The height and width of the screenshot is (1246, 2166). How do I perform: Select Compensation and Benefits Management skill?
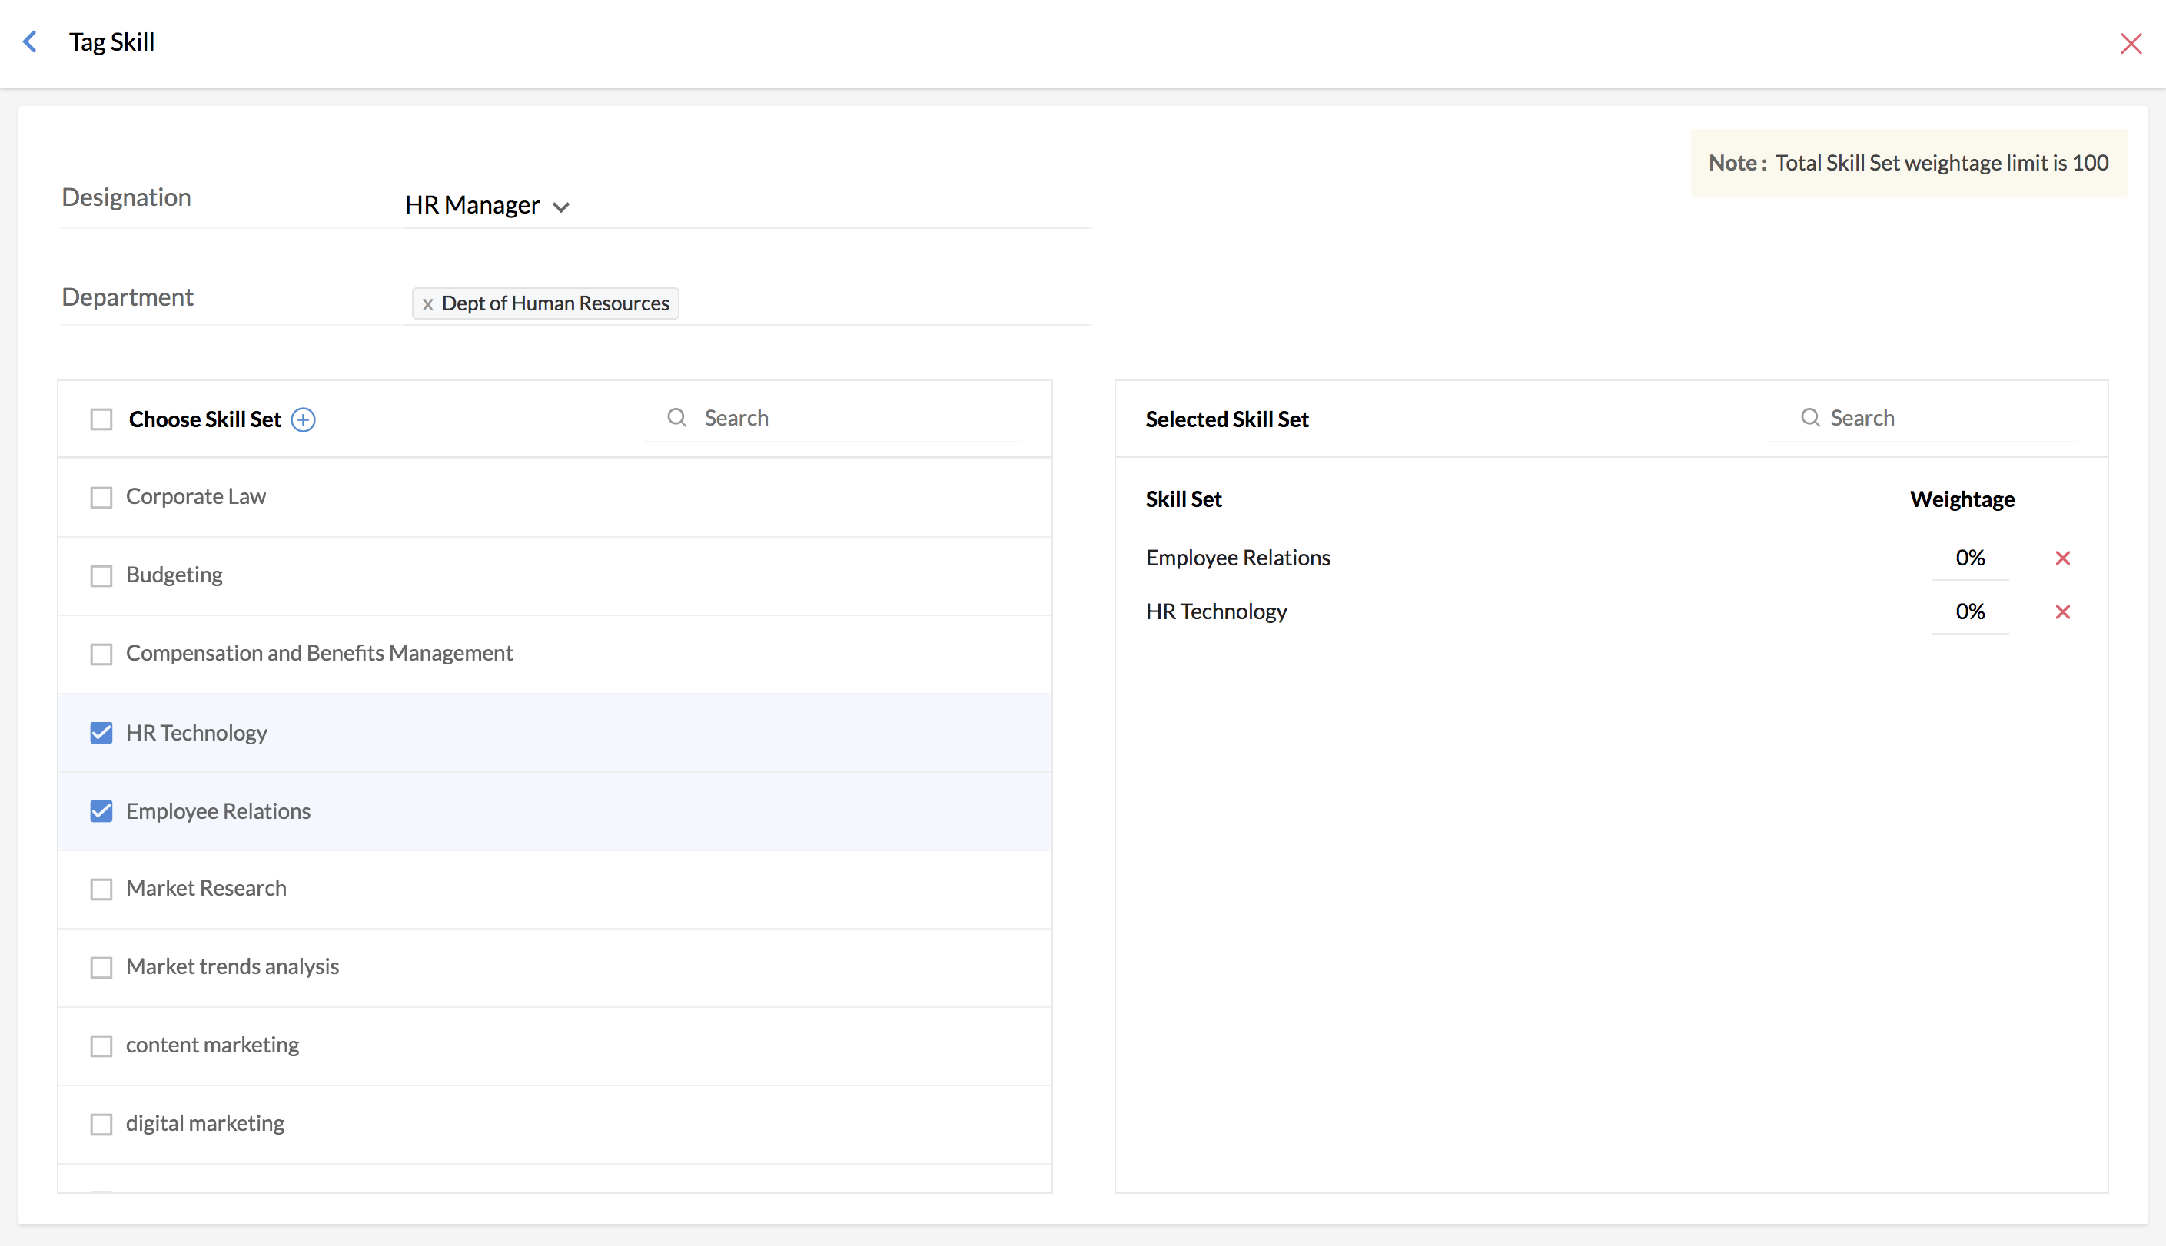(x=101, y=654)
